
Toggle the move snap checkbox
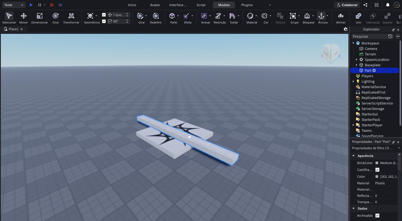point(104,15)
